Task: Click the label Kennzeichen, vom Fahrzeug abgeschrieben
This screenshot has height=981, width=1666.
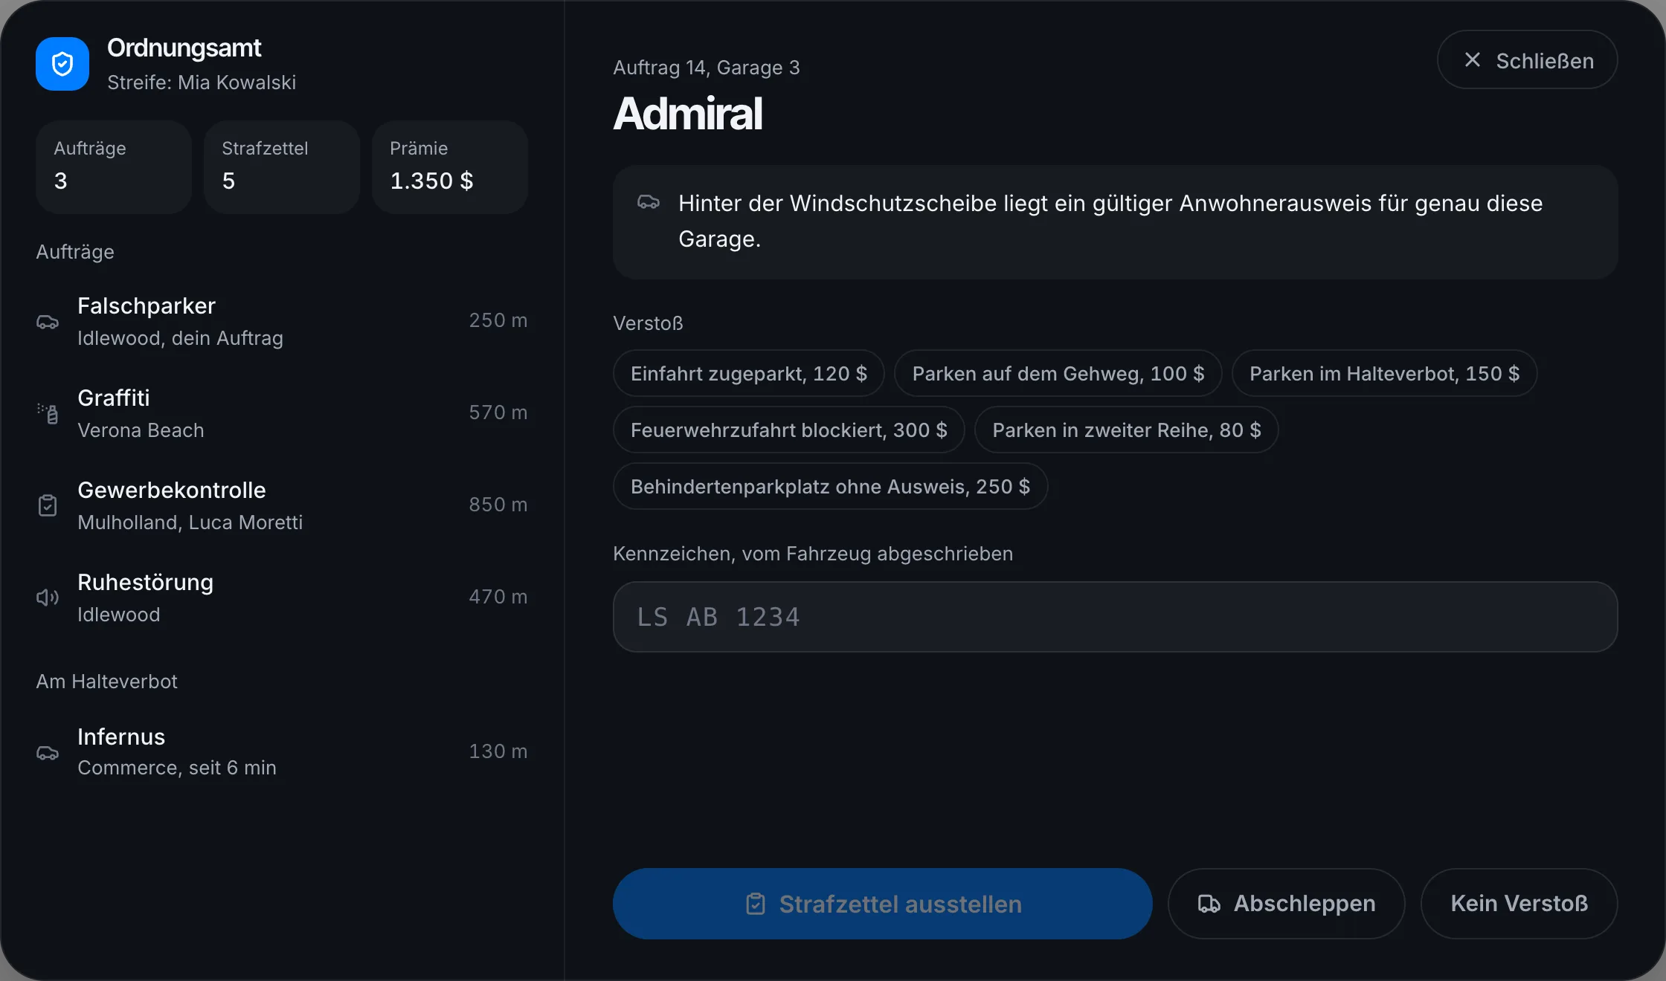Action: [x=813, y=554]
